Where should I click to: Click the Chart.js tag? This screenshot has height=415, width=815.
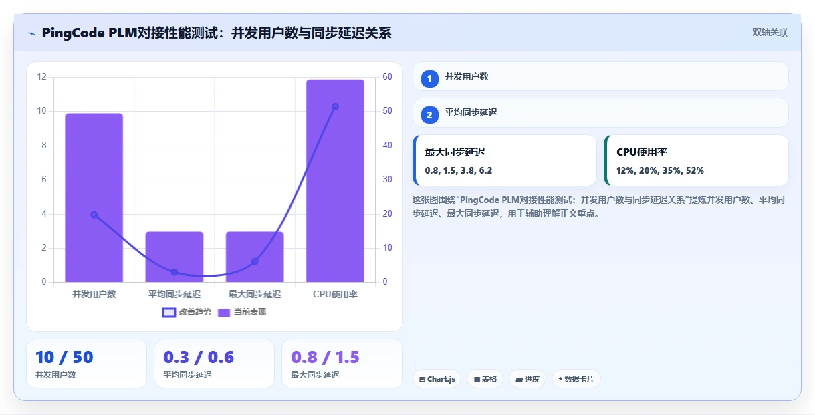(x=437, y=379)
